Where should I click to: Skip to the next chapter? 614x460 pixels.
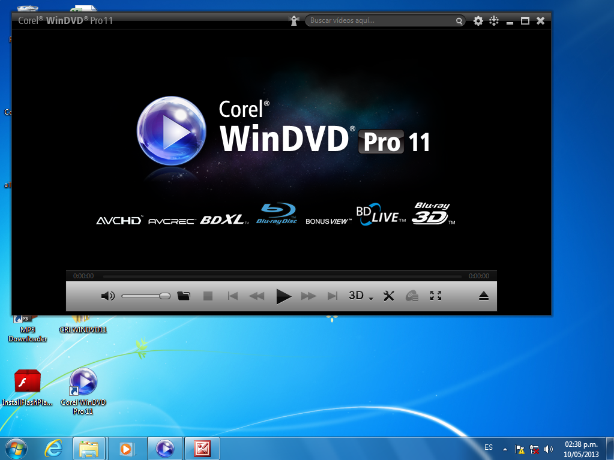333,296
